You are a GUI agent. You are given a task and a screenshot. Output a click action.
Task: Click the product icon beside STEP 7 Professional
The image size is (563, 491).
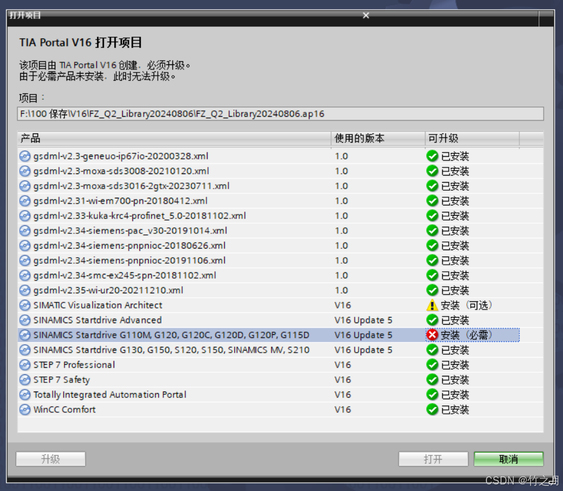[x=25, y=365]
